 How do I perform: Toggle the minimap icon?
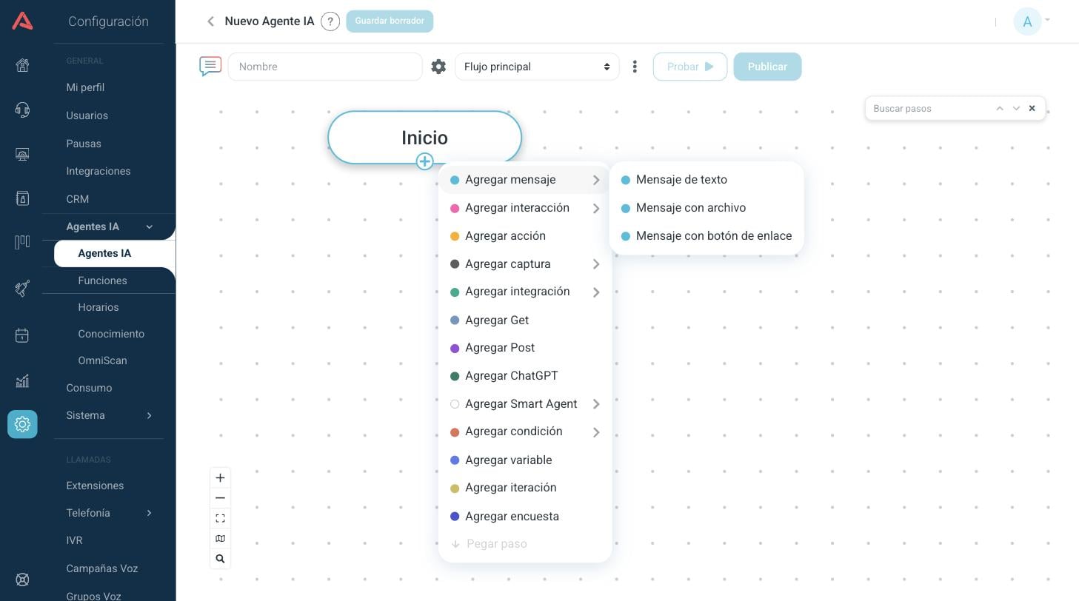(220, 539)
